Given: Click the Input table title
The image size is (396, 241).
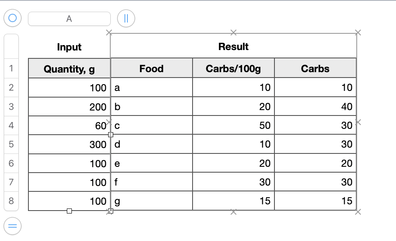Looking at the screenshot, I should tap(69, 47).
